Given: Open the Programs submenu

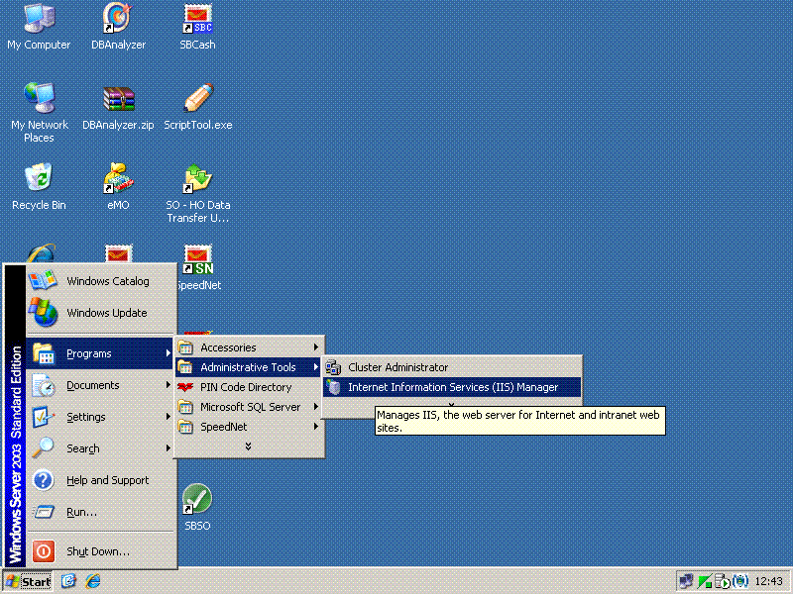Looking at the screenshot, I should 100,353.
